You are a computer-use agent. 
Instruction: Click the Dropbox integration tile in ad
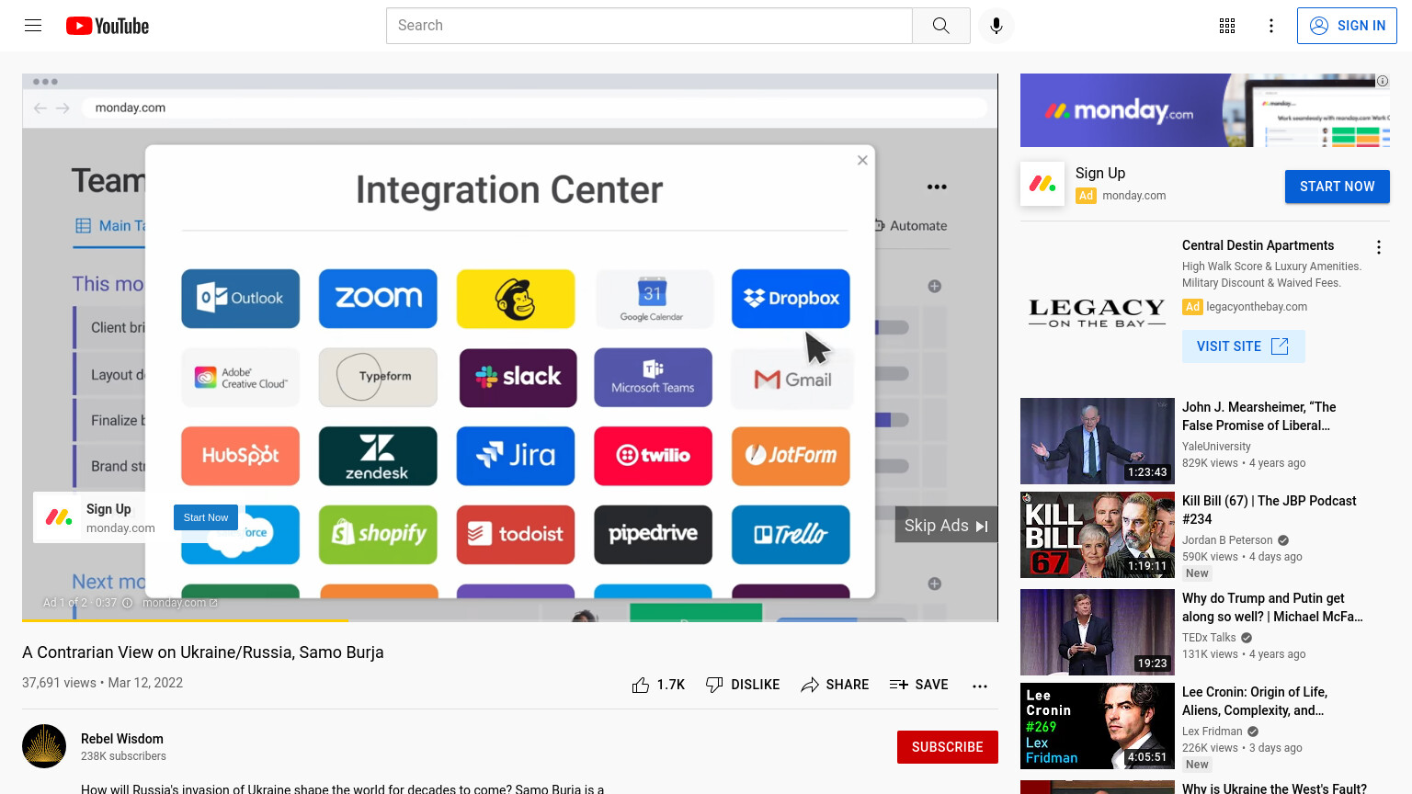point(791,299)
